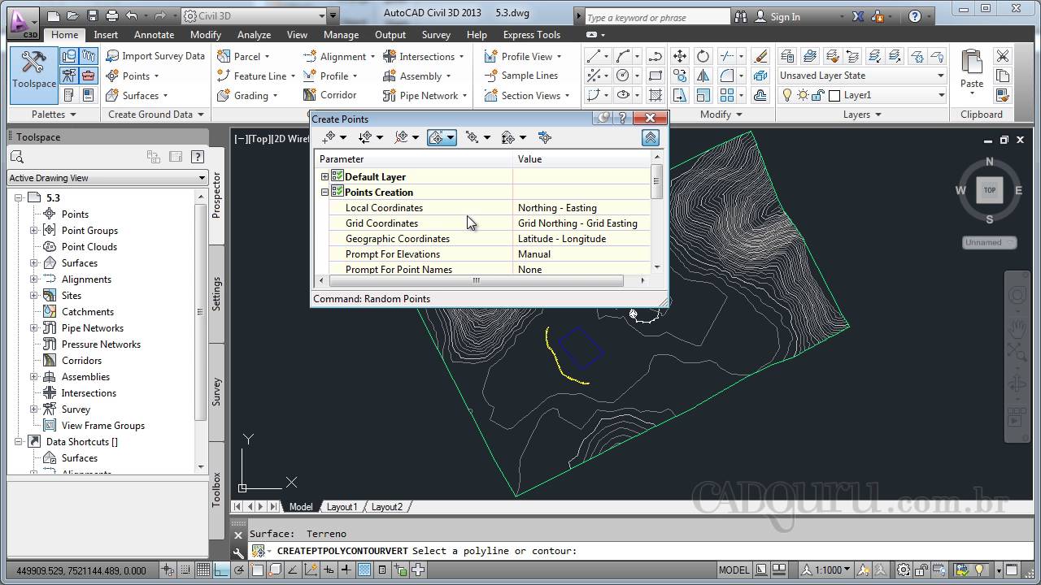
Task: Toggle Grid Display in status bar
Action: [x=203, y=570]
